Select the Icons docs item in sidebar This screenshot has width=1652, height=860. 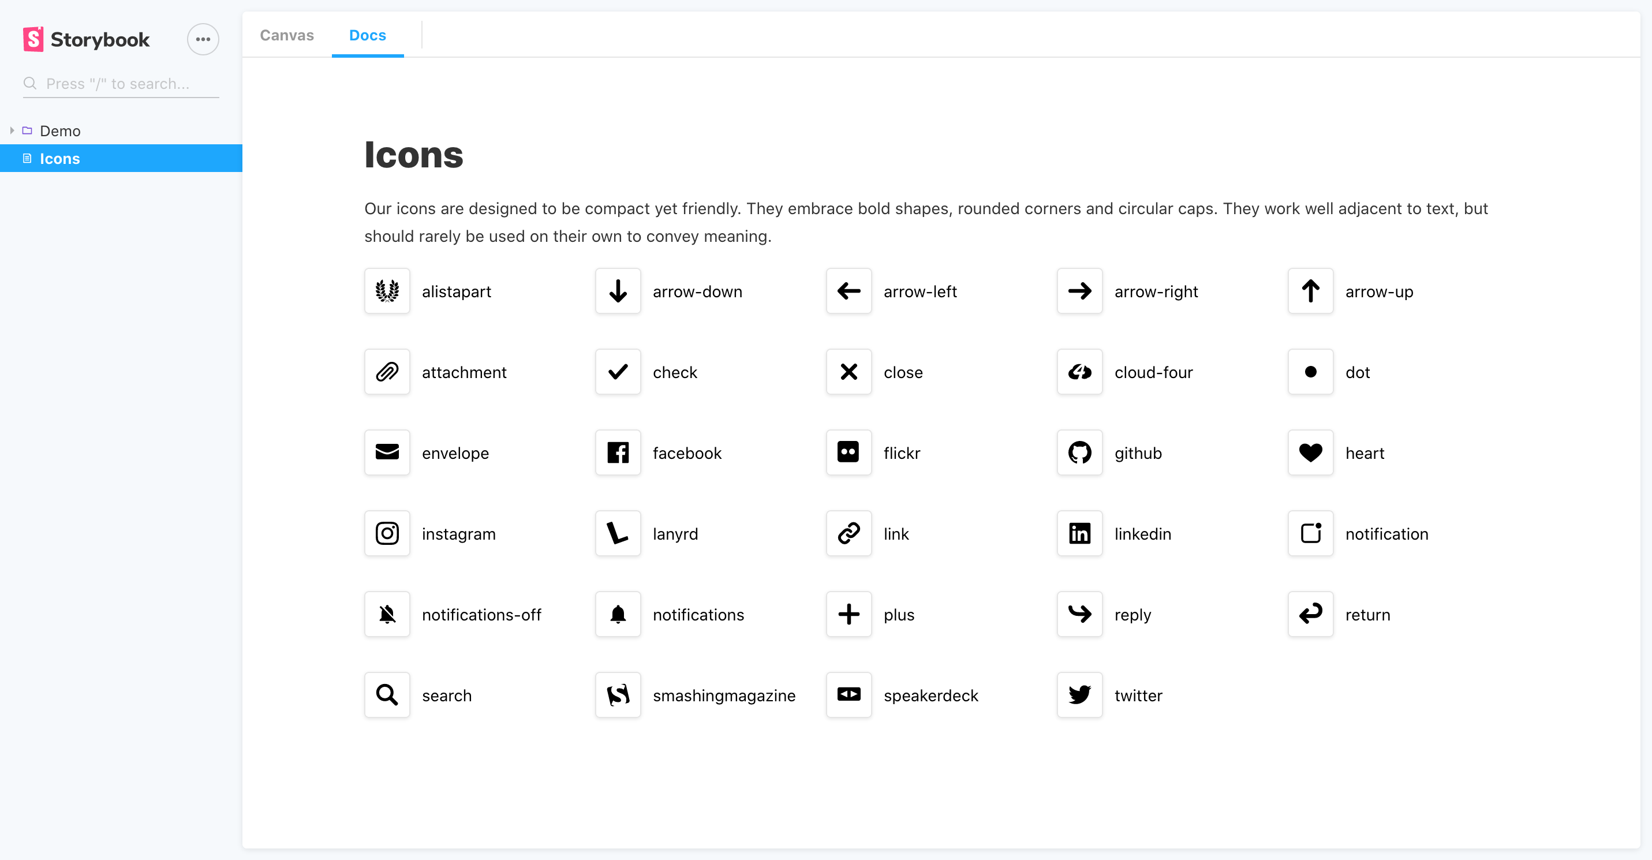59,158
